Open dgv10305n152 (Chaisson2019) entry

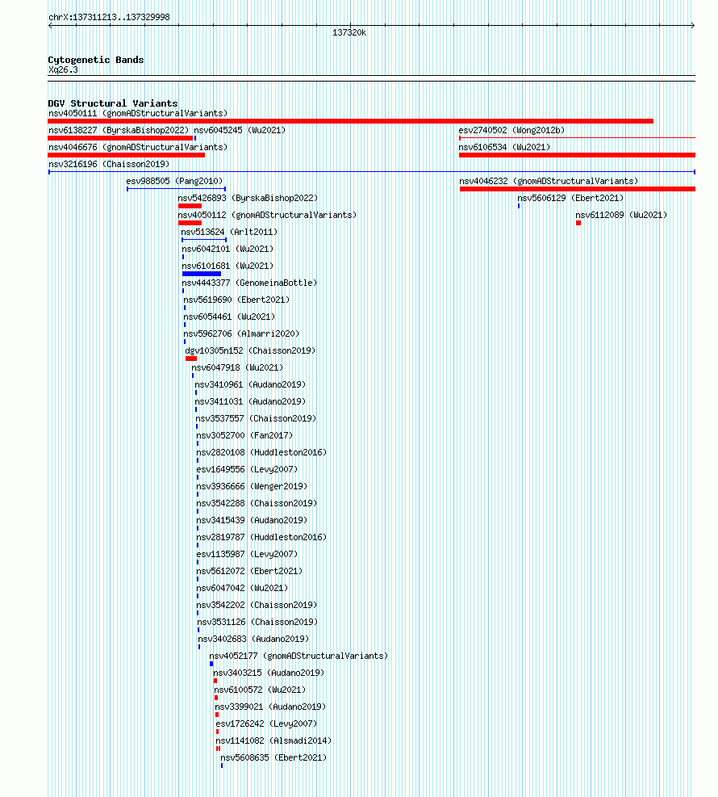(x=250, y=350)
